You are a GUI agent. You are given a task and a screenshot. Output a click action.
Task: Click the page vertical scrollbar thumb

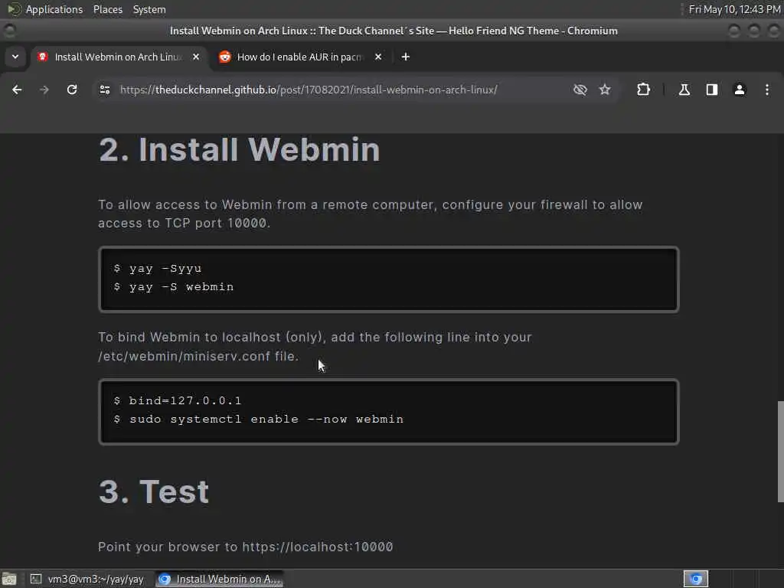click(x=780, y=451)
